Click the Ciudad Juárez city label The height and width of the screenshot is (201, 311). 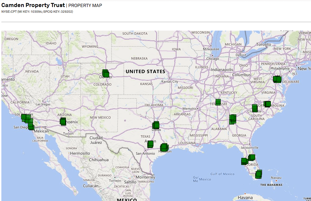[x=96, y=140]
